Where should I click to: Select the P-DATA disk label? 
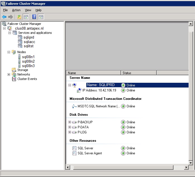pos(83,127)
